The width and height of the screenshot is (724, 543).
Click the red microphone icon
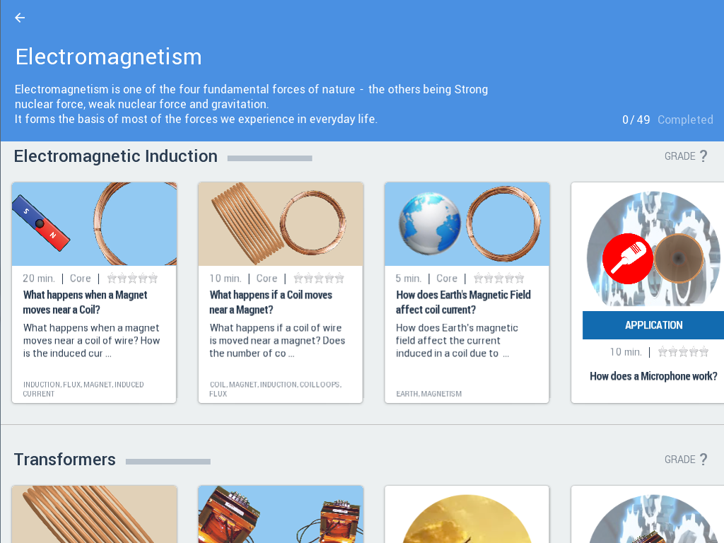coord(628,259)
